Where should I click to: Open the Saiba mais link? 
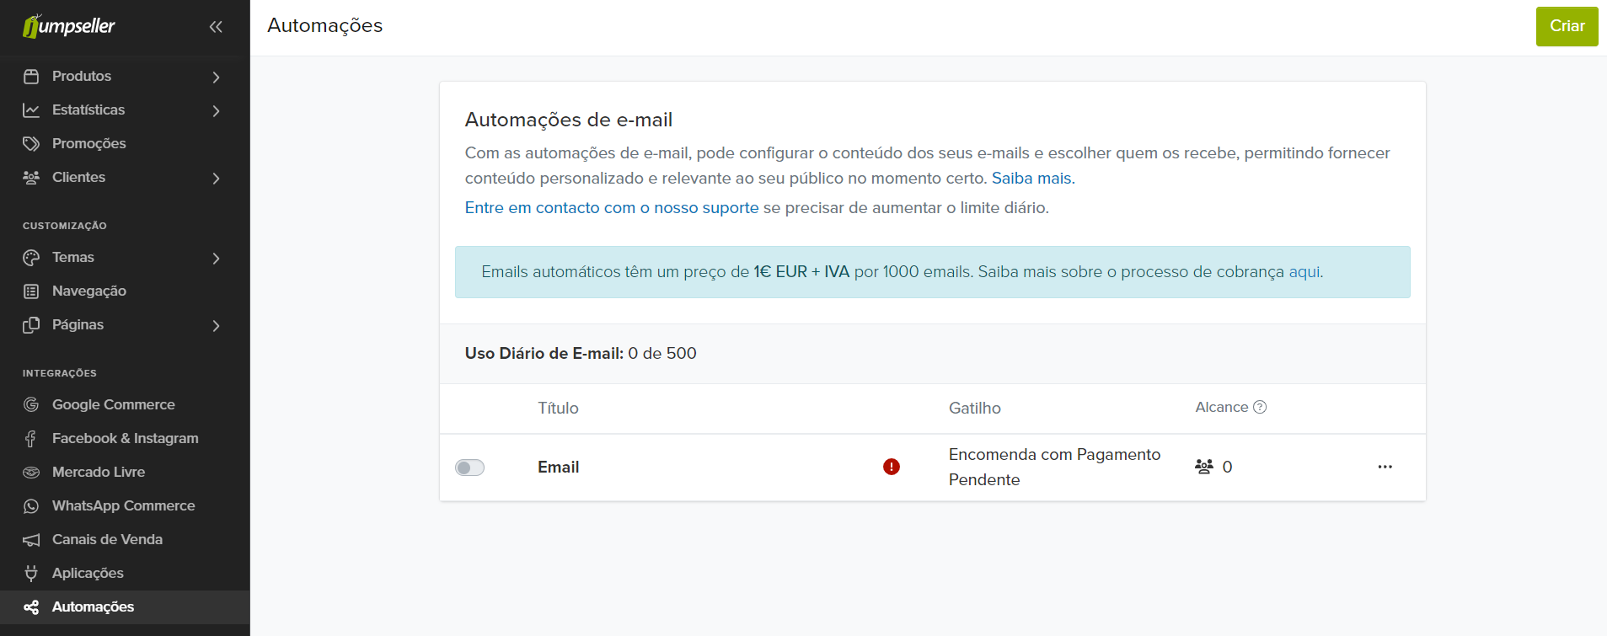tap(1032, 179)
